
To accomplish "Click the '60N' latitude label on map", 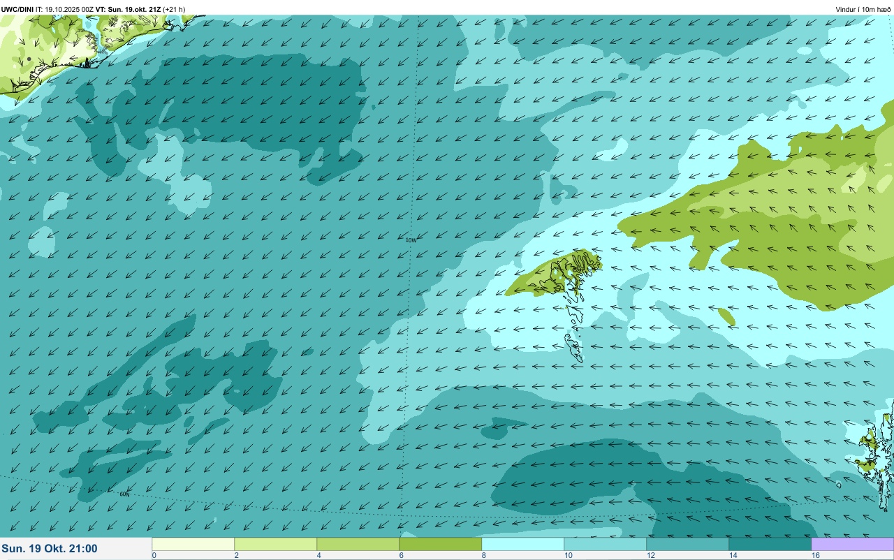I will click(124, 494).
